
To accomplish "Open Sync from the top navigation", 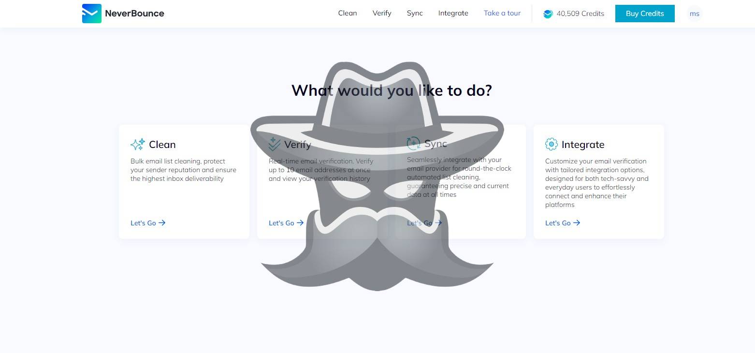I will 414,13.
